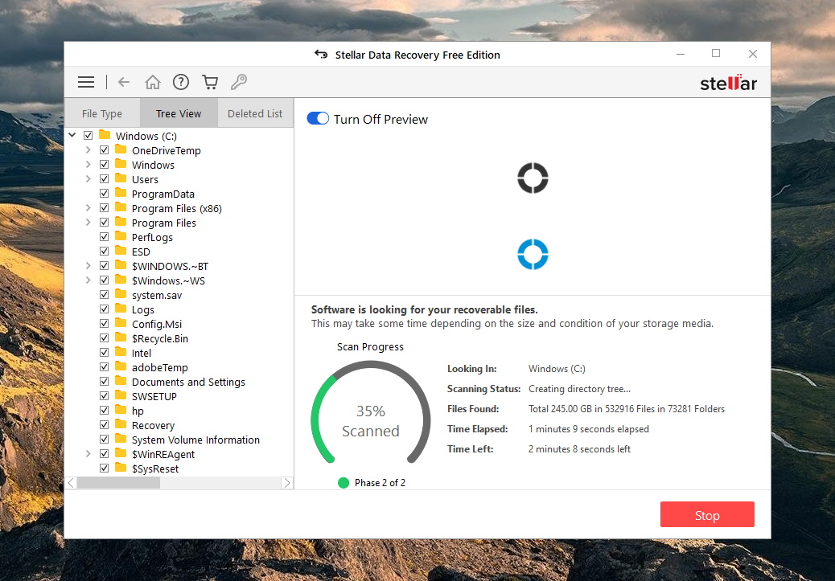Click scrollbar left arrow in tree panel
The image size is (835, 581).
pos(71,483)
